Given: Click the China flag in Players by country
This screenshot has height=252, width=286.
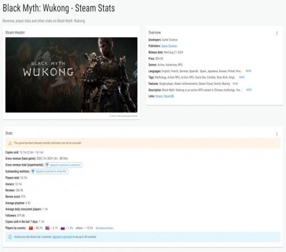Looking at the screenshot, I should [31, 228].
